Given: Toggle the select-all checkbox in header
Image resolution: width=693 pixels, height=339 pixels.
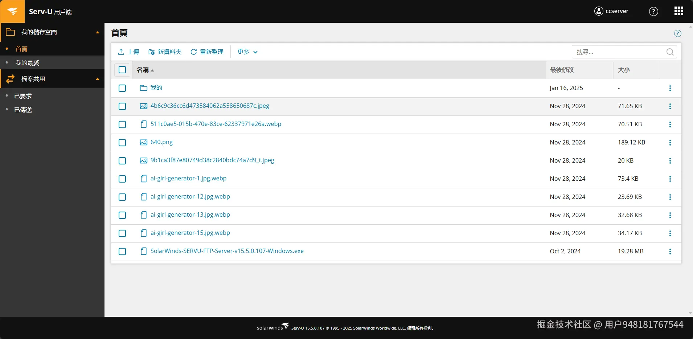Looking at the screenshot, I should [x=122, y=70].
